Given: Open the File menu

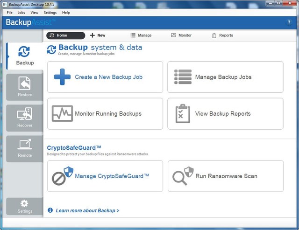Looking at the screenshot, I should tap(10, 13).
